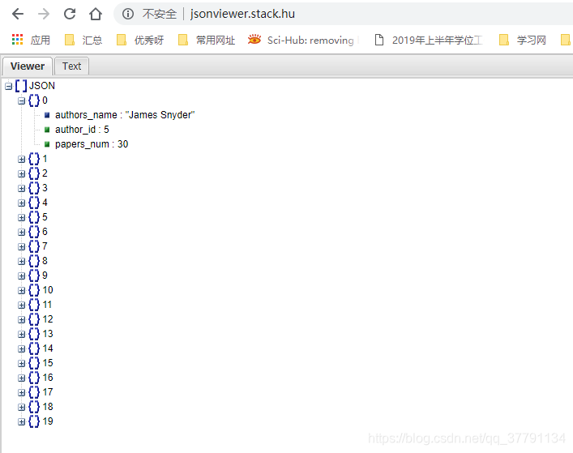
Task: Expand object node 6
Action: tap(22, 233)
